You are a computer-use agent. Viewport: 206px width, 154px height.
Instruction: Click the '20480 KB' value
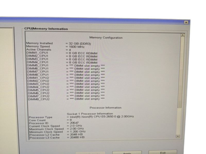tap(77, 137)
